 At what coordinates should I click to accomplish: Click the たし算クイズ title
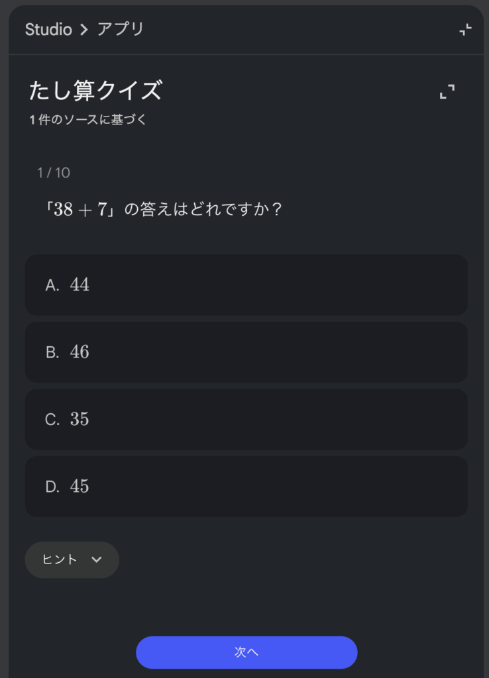(95, 91)
